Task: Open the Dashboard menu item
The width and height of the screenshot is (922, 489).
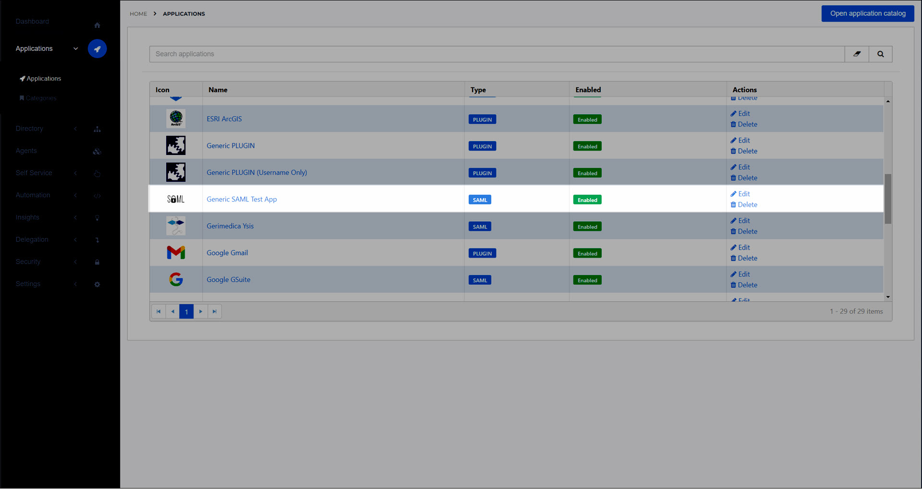Action: pos(32,21)
